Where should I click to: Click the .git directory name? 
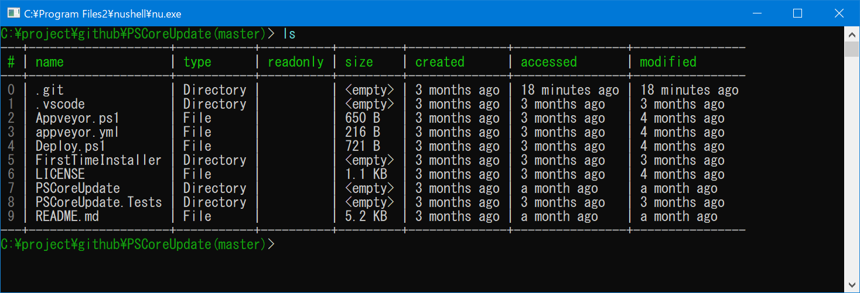50,90
